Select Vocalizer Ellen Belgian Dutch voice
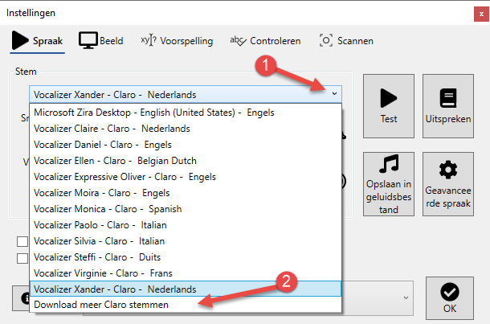 pos(186,161)
